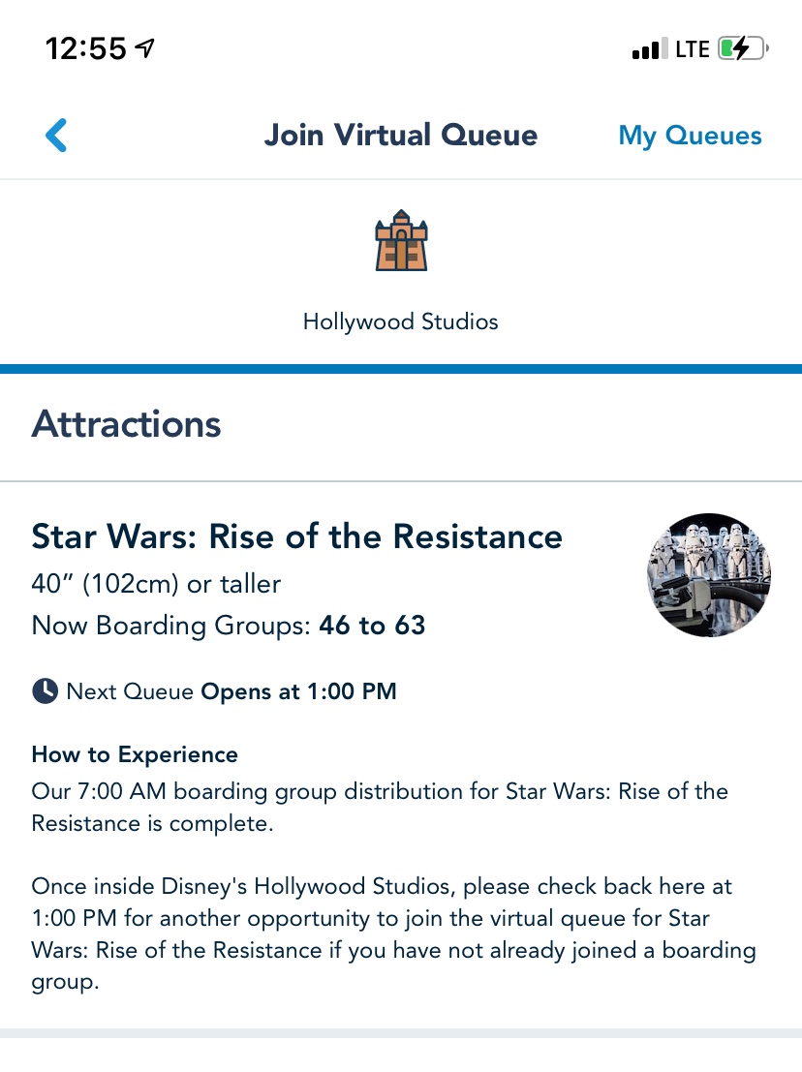Open Star Wars: Rise of the Resistance title
The image size is (802, 1072).
(x=296, y=536)
